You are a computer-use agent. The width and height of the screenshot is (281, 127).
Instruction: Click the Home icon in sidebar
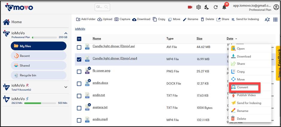(7, 22)
